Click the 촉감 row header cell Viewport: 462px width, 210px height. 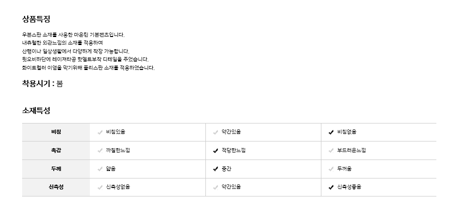[56, 150]
